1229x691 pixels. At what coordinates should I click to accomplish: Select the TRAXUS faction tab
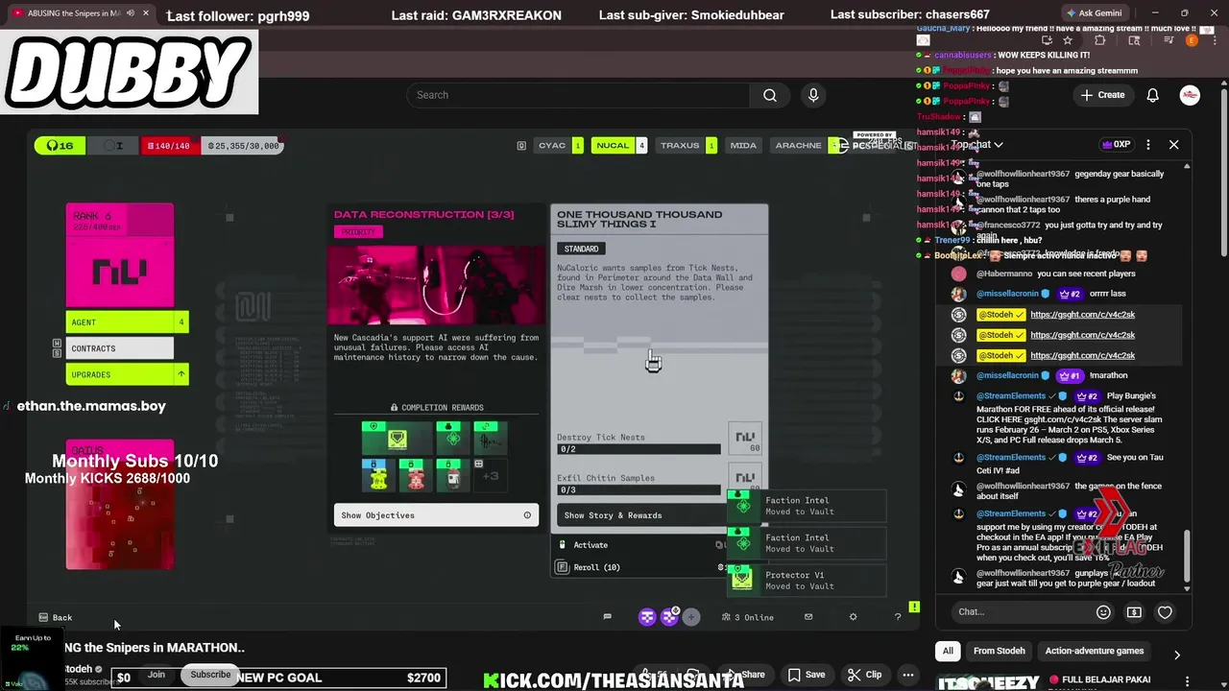[x=686, y=145]
